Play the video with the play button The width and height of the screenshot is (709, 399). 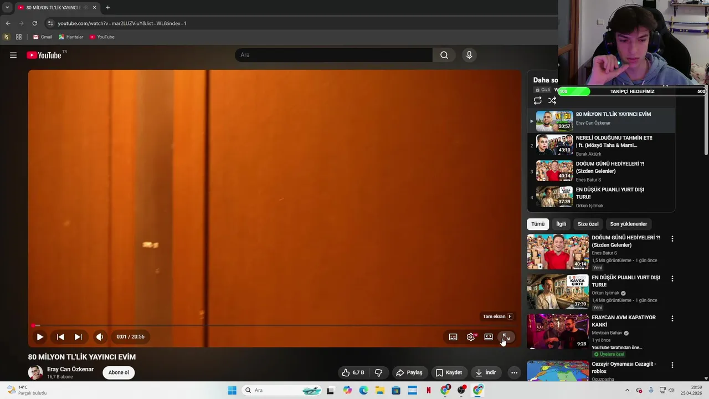[x=40, y=336]
